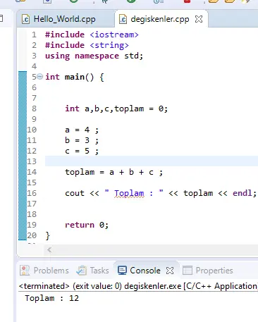The height and width of the screenshot is (322, 258).
Task: Click the degiskenler.cpp file icon
Action: [123, 19]
